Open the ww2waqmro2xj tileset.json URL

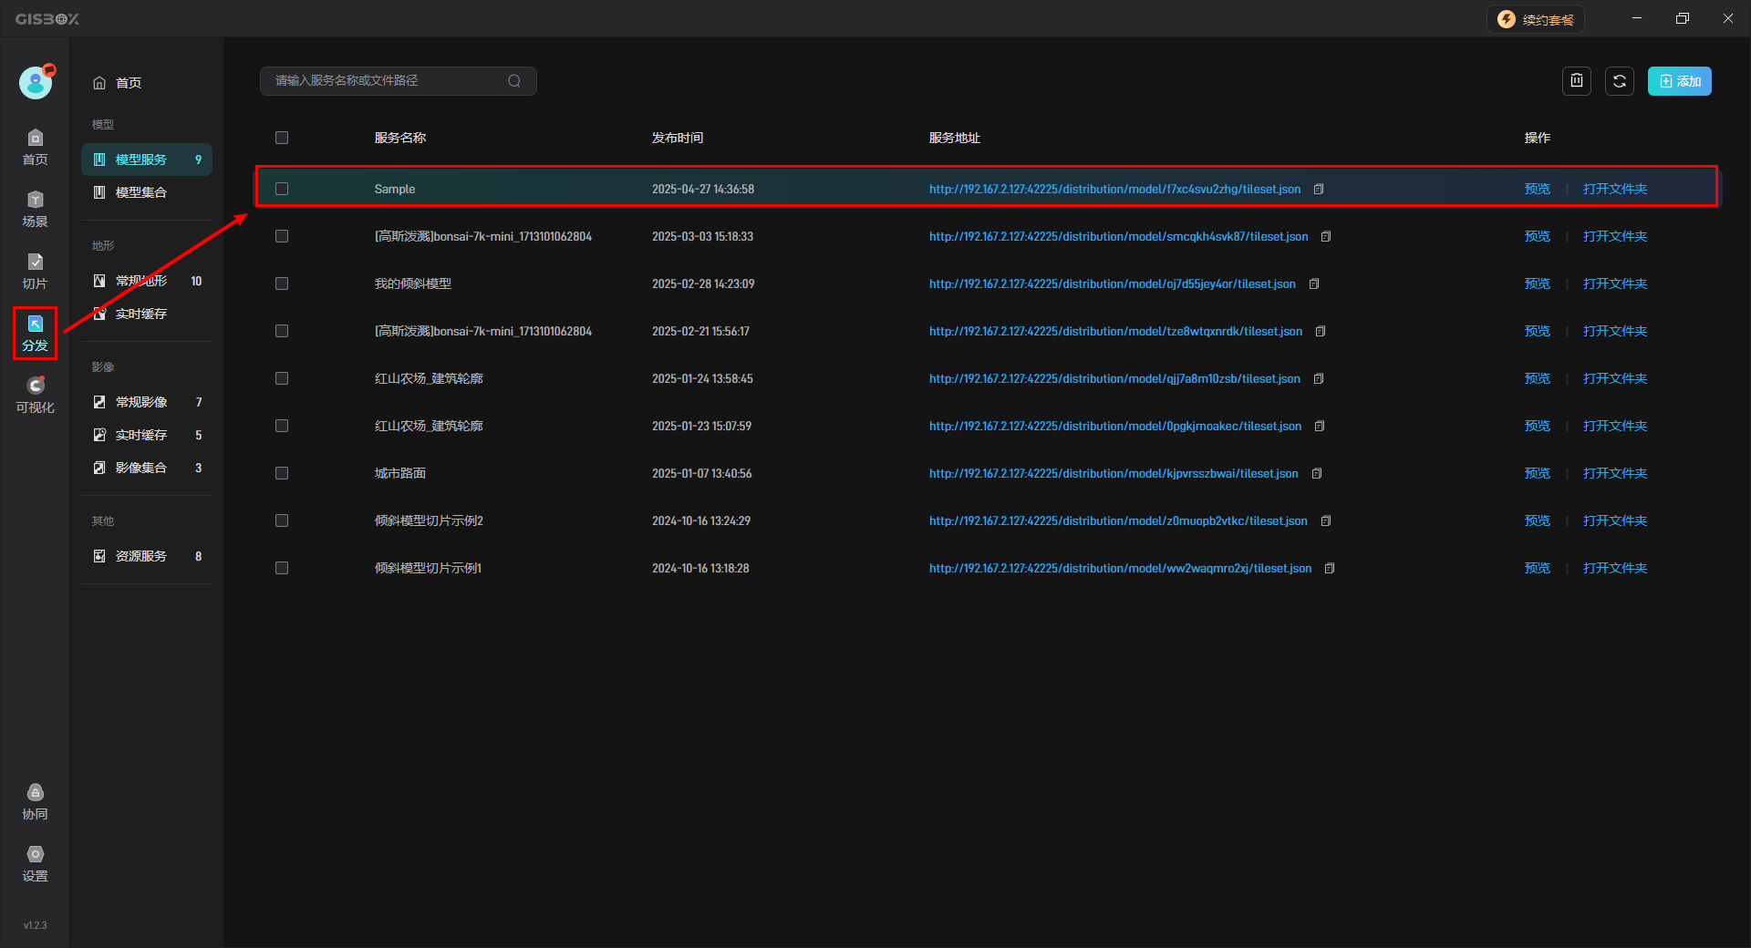click(x=1120, y=568)
